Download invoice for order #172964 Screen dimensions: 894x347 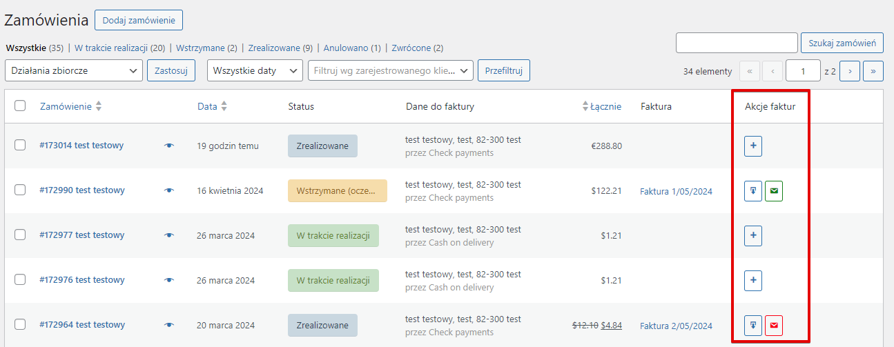753,325
